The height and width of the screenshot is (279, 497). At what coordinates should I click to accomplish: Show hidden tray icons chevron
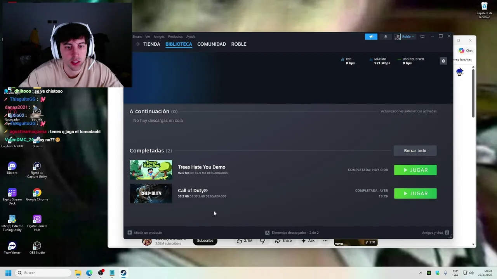[421, 273]
